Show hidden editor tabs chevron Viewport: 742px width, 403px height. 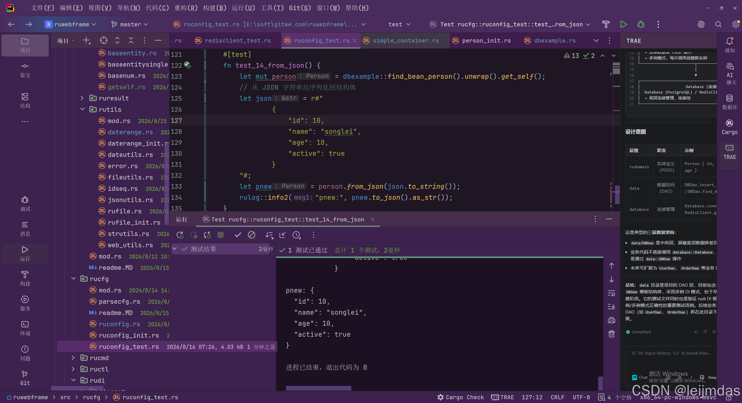tap(596, 41)
